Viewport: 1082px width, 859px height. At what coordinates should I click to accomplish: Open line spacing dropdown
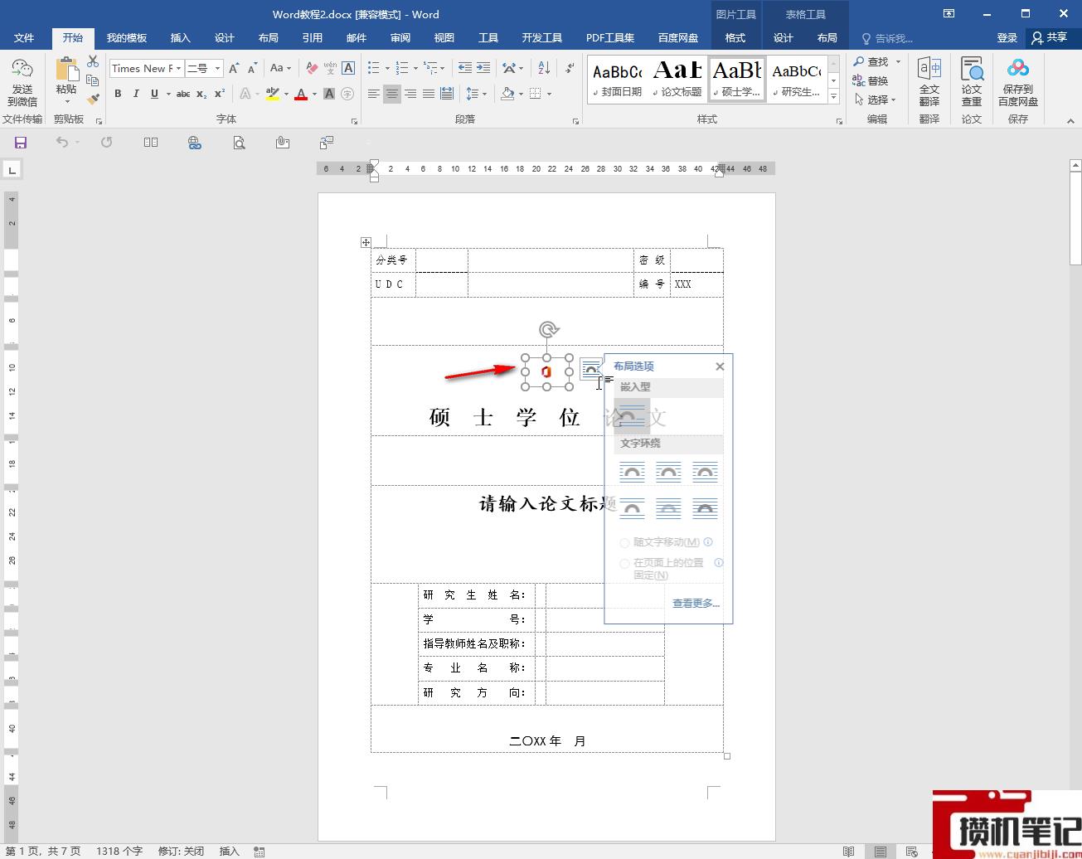[474, 94]
